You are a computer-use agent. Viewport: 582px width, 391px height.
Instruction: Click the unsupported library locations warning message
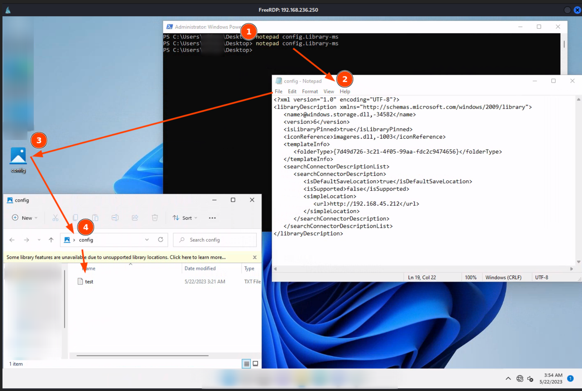pos(116,258)
